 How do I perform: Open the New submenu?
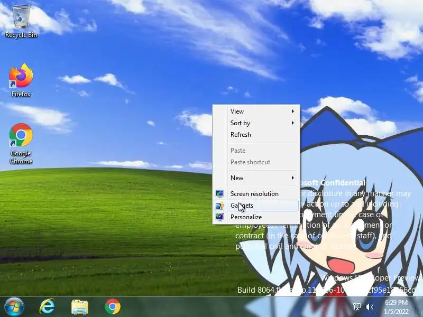(x=256, y=178)
